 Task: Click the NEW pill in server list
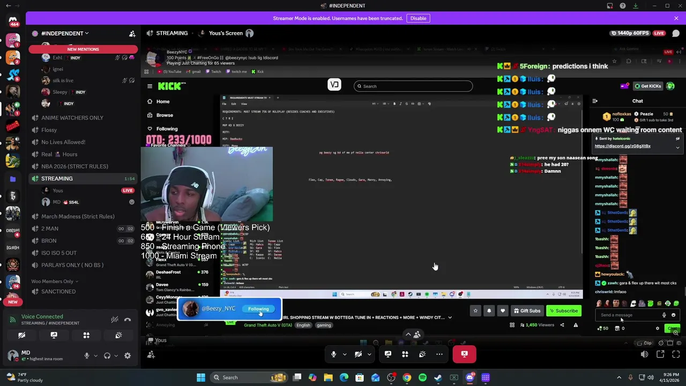point(13,302)
